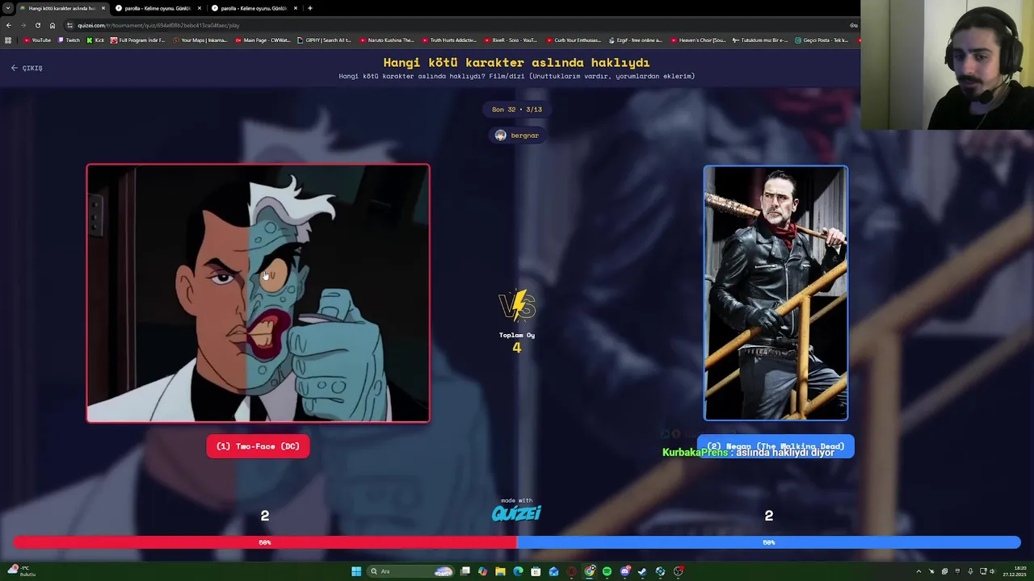
Task: Vote for the Negan image
Action: pyautogui.click(x=775, y=293)
